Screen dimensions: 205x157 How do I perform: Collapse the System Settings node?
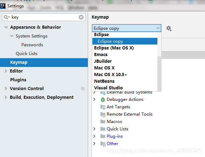[12, 36]
